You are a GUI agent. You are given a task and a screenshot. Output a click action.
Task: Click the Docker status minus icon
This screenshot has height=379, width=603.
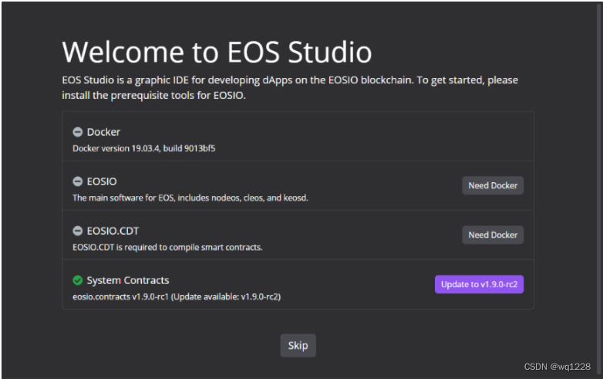point(78,132)
